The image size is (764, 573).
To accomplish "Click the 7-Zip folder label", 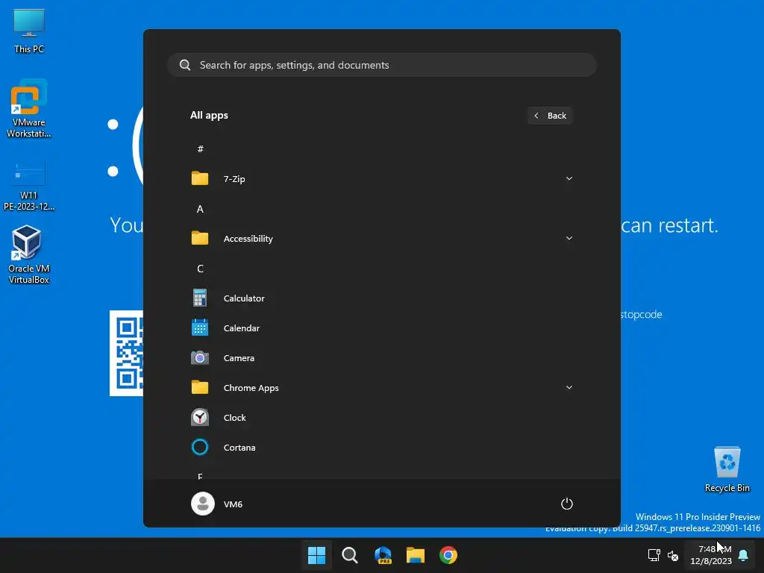I will click(234, 179).
